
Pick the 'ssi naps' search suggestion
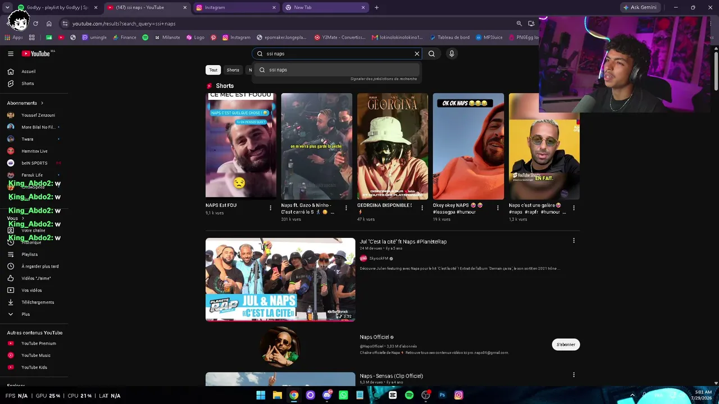(x=336, y=70)
